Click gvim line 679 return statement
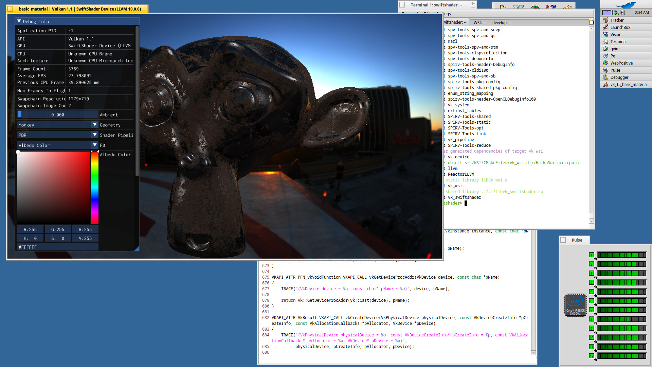 click(x=345, y=300)
